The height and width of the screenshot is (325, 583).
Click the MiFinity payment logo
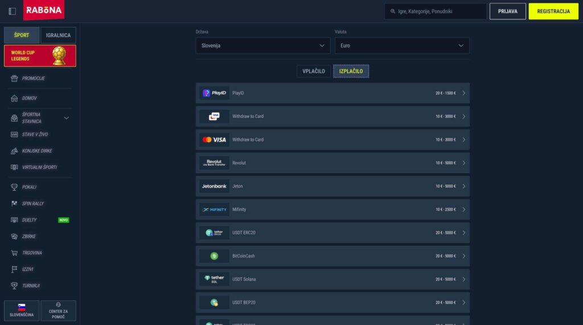(x=214, y=209)
